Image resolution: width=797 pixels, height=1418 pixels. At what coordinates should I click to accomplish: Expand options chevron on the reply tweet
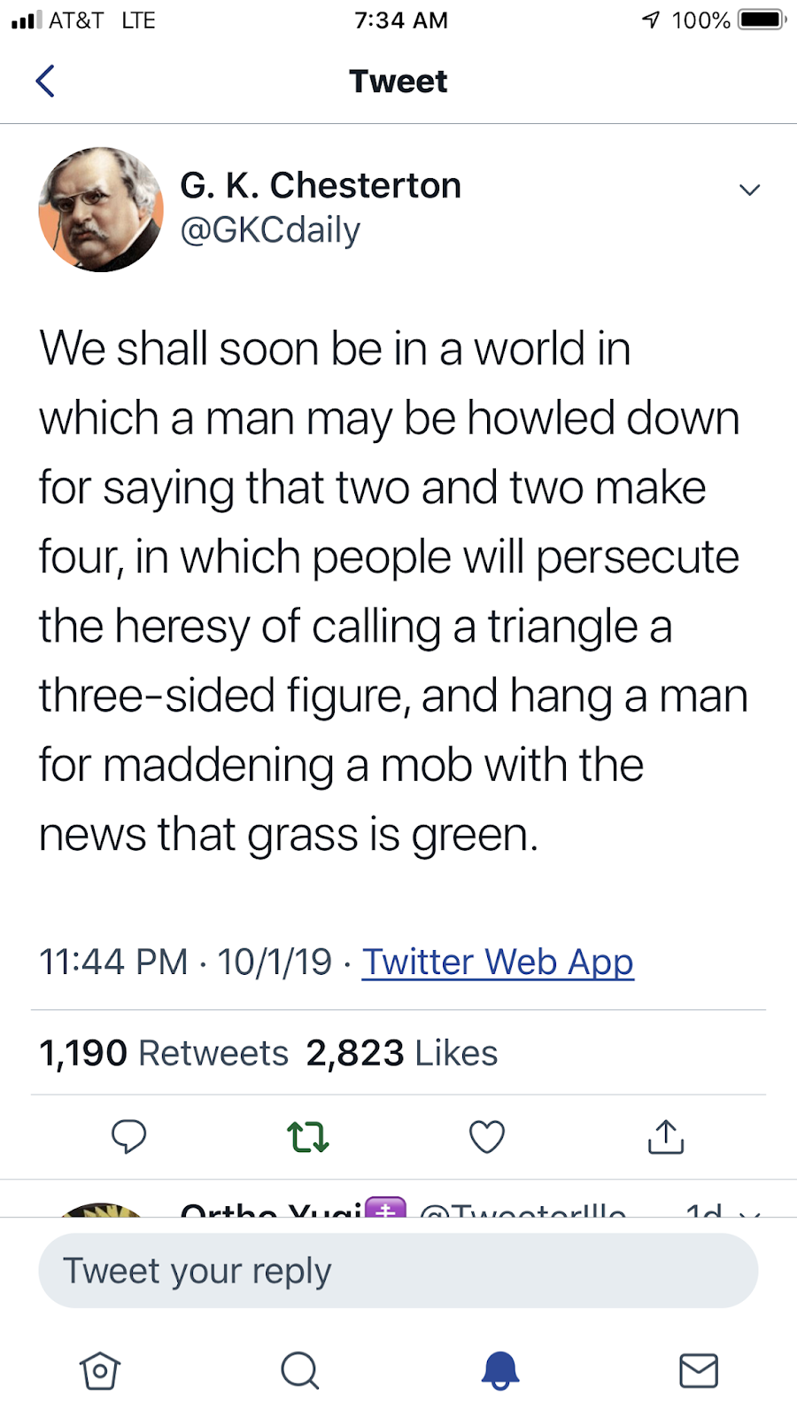pyautogui.click(x=750, y=1211)
